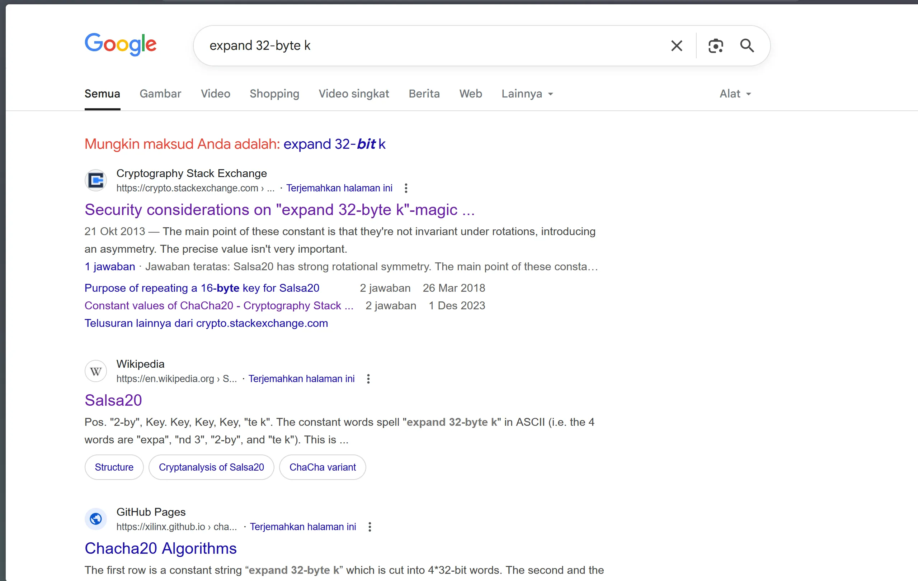
Task: Click the Structure chip
Action: coord(114,467)
